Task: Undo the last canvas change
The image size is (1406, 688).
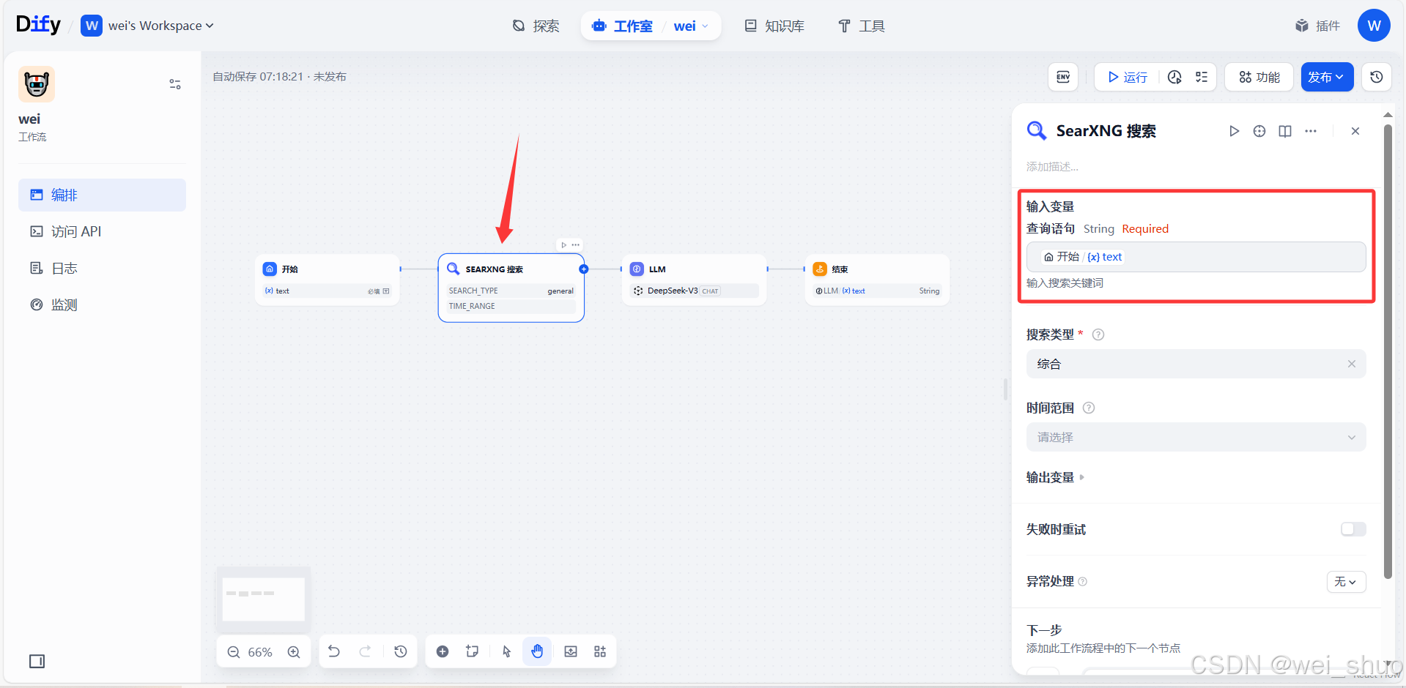Action: pos(334,651)
